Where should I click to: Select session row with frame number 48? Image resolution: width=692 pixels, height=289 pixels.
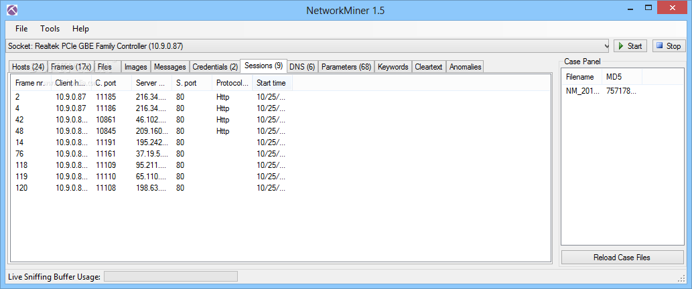[x=152, y=131]
